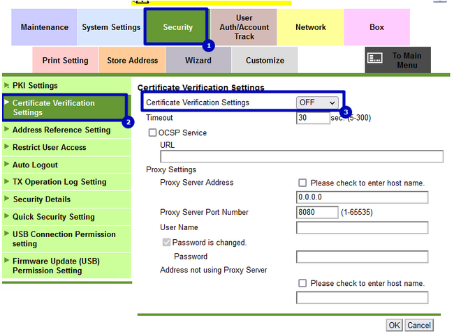Viewport: 454px width, 334px height.
Task: Select the System Settings tab
Action: click(x=111, y=27)
